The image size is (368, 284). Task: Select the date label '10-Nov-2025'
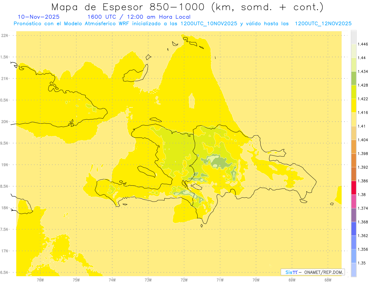[39, 17]
